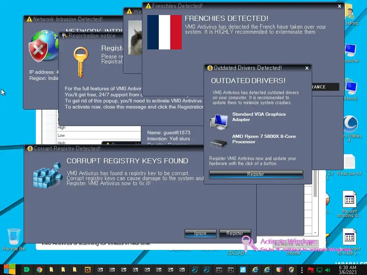This screenshot has height=275, width=367.
Task: Click the black button ending in RANCE
Action: coord(325,87)
